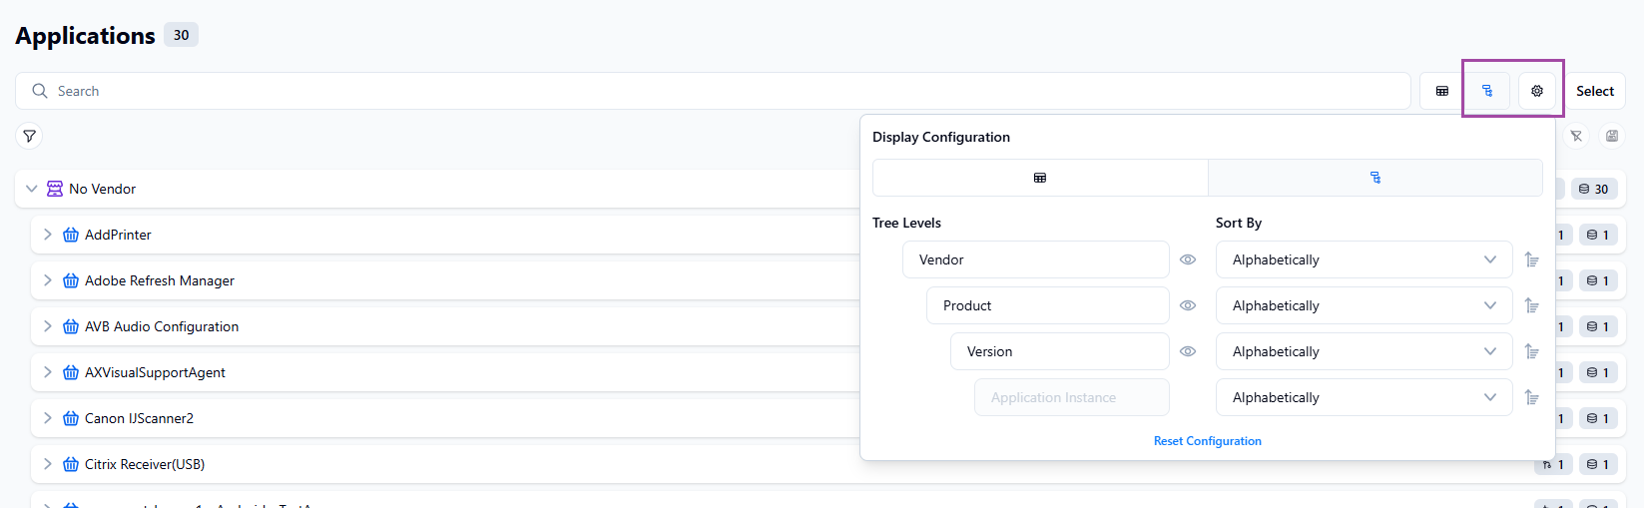Open Application Instance sort by dropdown
Image resolution: width=1644 pixels, height=508 pixels.
[x=1365, y=397]
